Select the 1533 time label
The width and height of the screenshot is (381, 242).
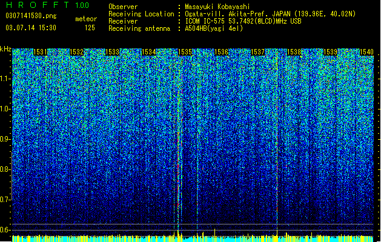[113, 52]
